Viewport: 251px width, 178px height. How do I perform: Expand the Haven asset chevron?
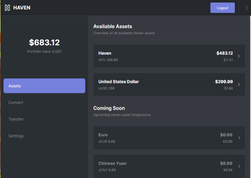click(x=239, y=56)
